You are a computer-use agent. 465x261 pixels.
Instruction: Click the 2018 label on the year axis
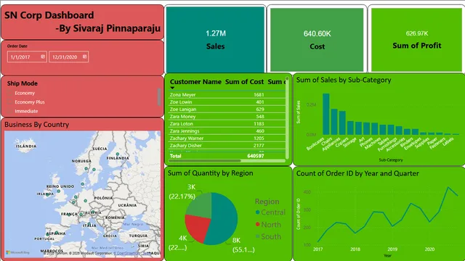tap(355, 249)
